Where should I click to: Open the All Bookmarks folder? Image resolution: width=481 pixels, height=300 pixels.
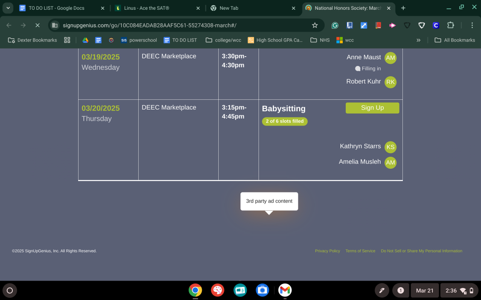point(455,40)
